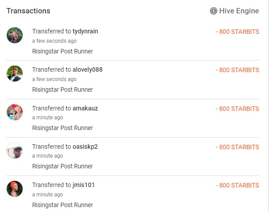
Task: Open oasiskp2's profile avatar
Action: tap(15, 151)
